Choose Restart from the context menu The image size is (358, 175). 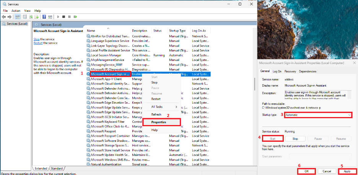[x=156, y=99]
